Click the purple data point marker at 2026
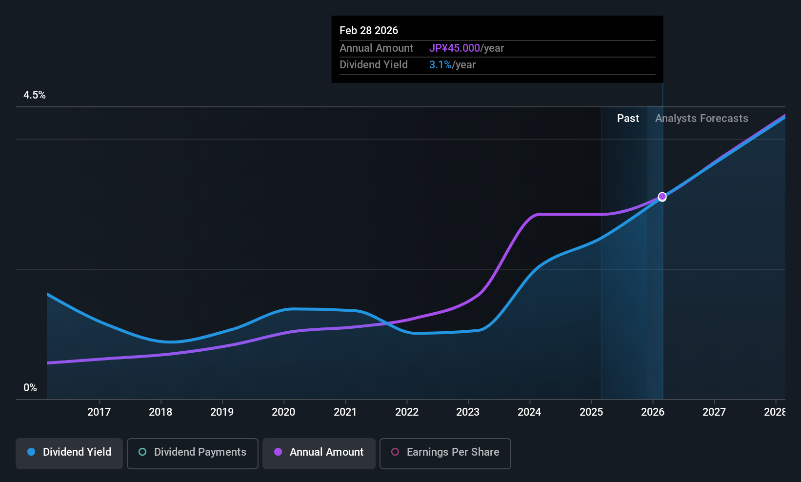Screen dimensions: 801x482 pos(662,197)
